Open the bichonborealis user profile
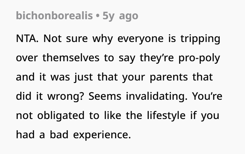The width and height of the screenshot is (245, 154). [55, 16]
